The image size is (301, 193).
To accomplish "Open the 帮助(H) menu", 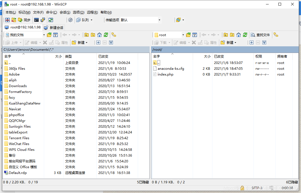I will pos(106,12).
